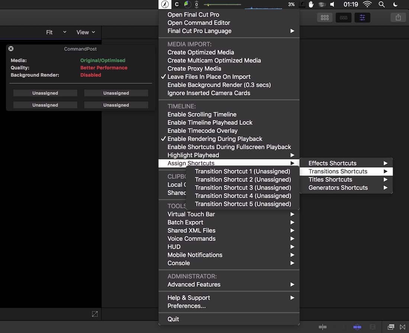Expand the Mobile Notifications submenu
409x333 pixels.
[229, 254]
